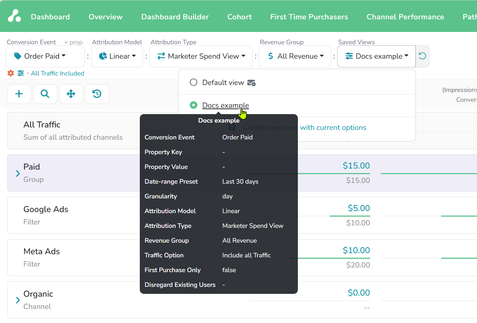
Task: Select the Meta Ads filter row name
Action: click(x=42, y=251)
